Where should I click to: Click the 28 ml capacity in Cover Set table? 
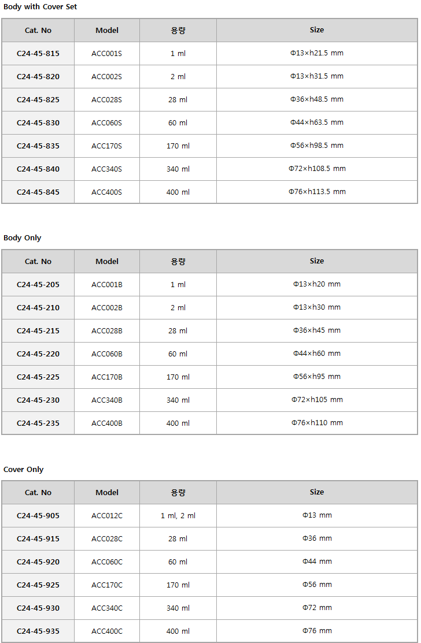178,99
